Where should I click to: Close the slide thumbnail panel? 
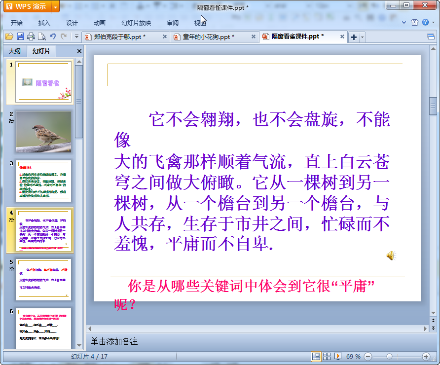tap(79, 51)
